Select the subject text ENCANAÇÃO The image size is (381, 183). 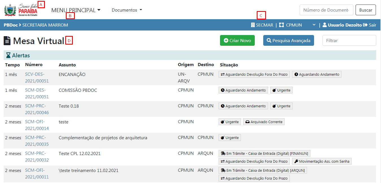pyautogui.click(x=72, y=75)
